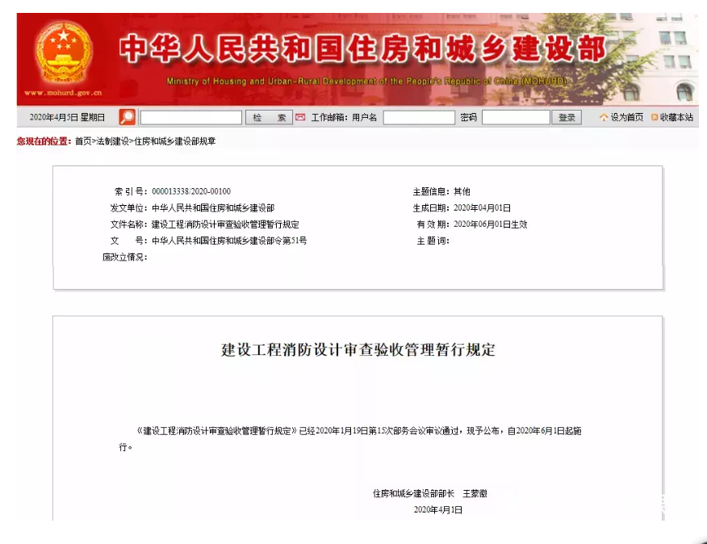Click the search keyword input field
This screenshot has width=707, height=544.
[191, 116]
